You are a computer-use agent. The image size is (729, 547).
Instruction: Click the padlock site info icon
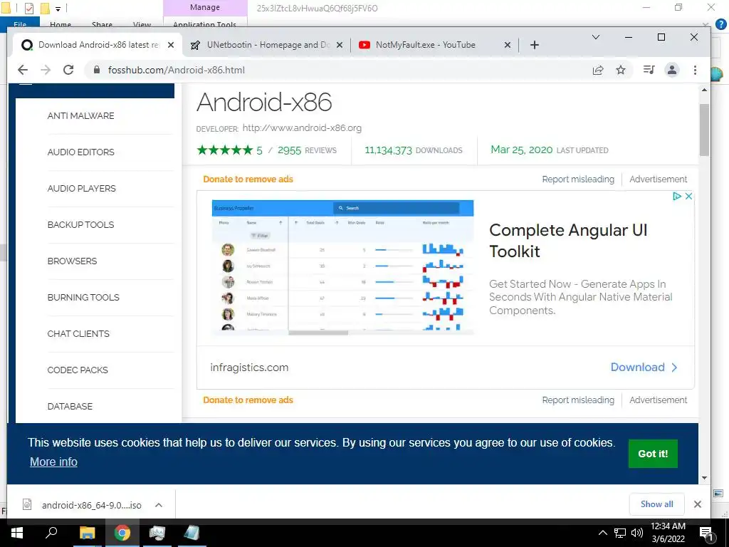(97, 70)
